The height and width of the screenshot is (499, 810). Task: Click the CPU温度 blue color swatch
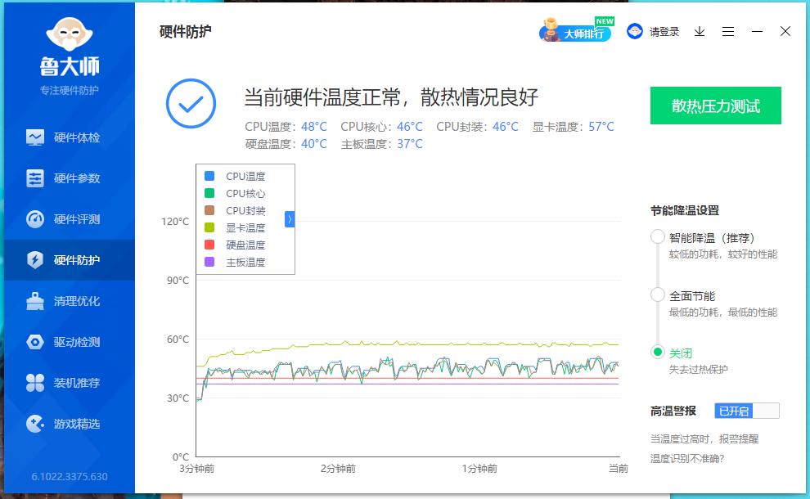pyautogui.click(x=210, y=175)
